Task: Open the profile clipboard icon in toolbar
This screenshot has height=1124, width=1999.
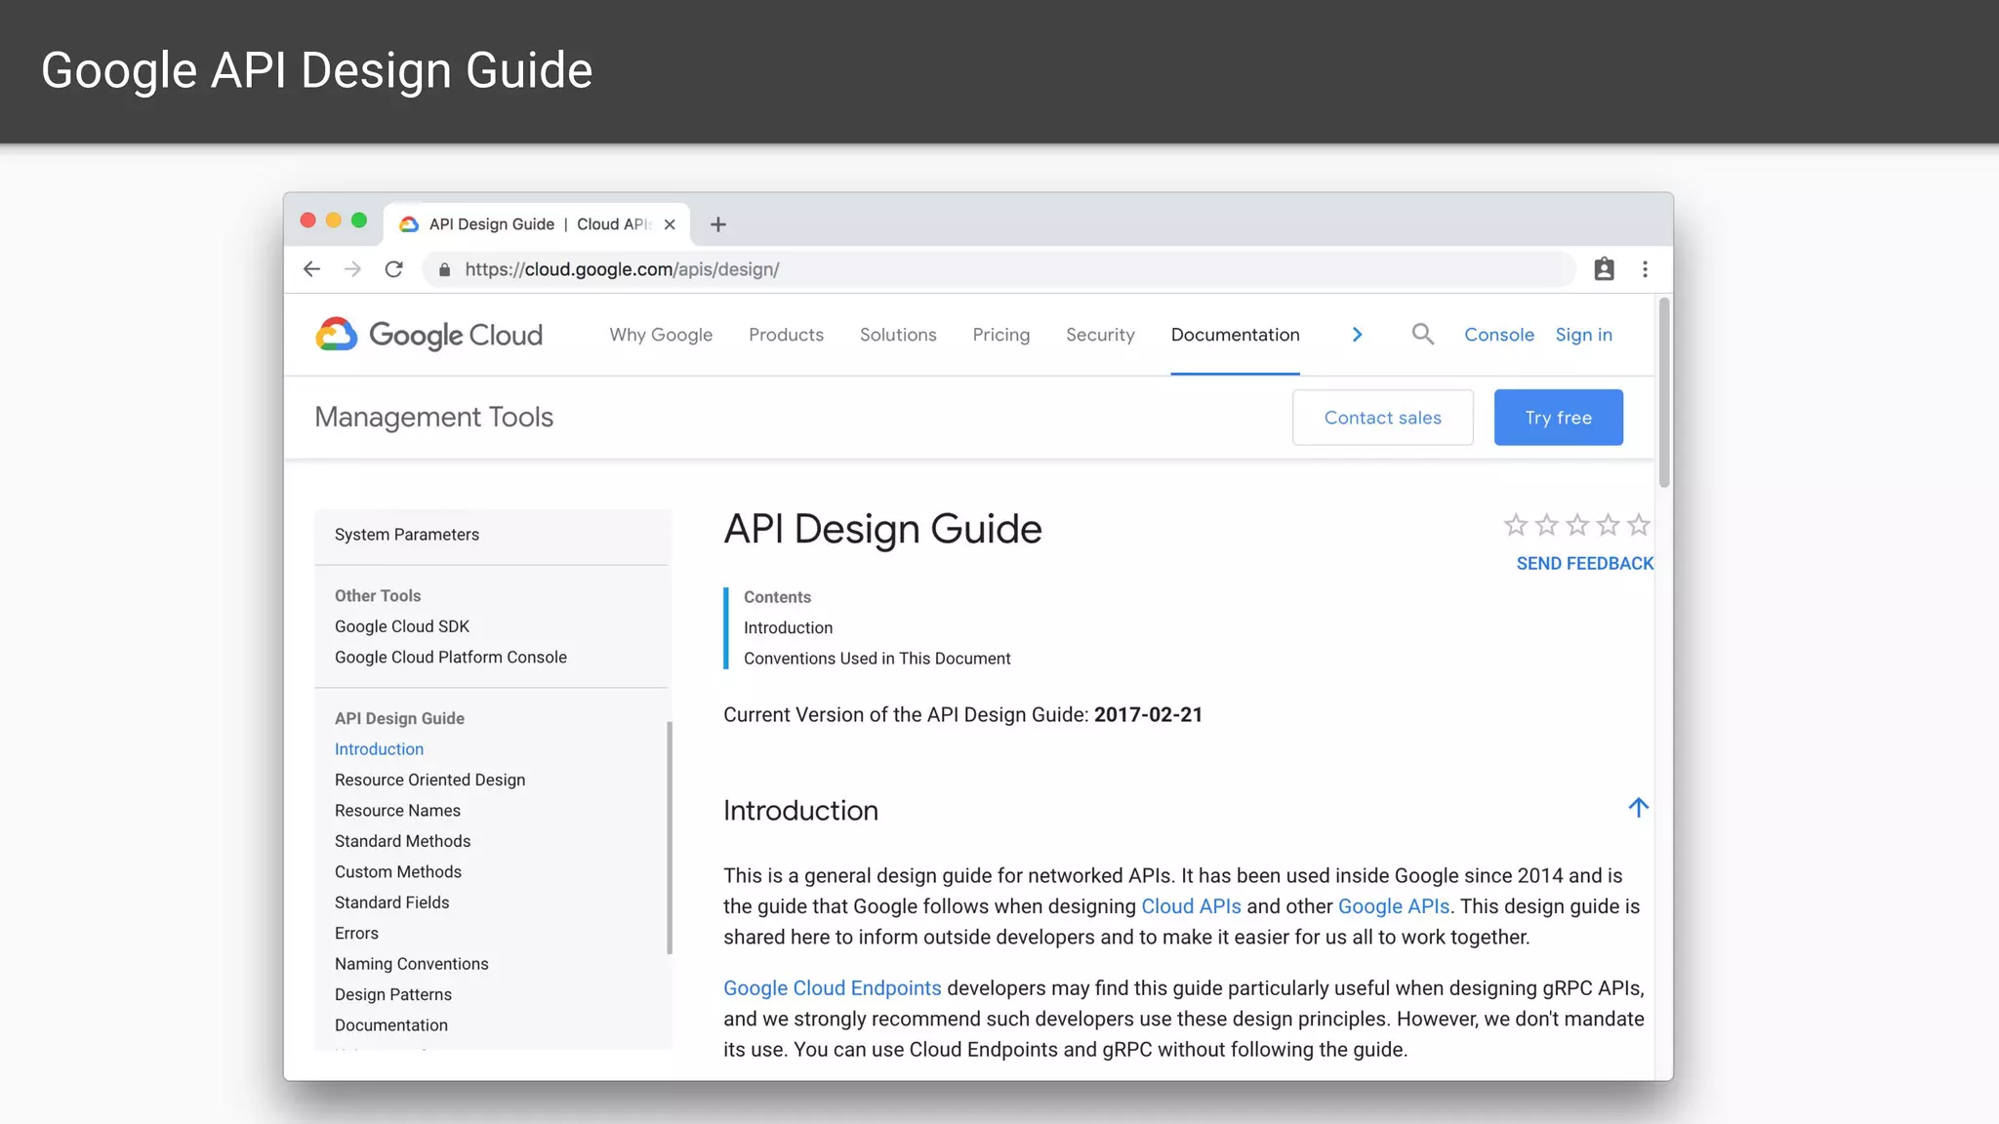Action: point(1604,269)
